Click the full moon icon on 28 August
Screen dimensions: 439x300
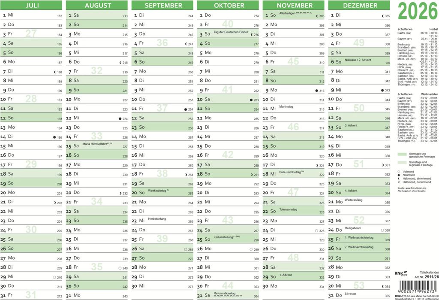[120, 268]
